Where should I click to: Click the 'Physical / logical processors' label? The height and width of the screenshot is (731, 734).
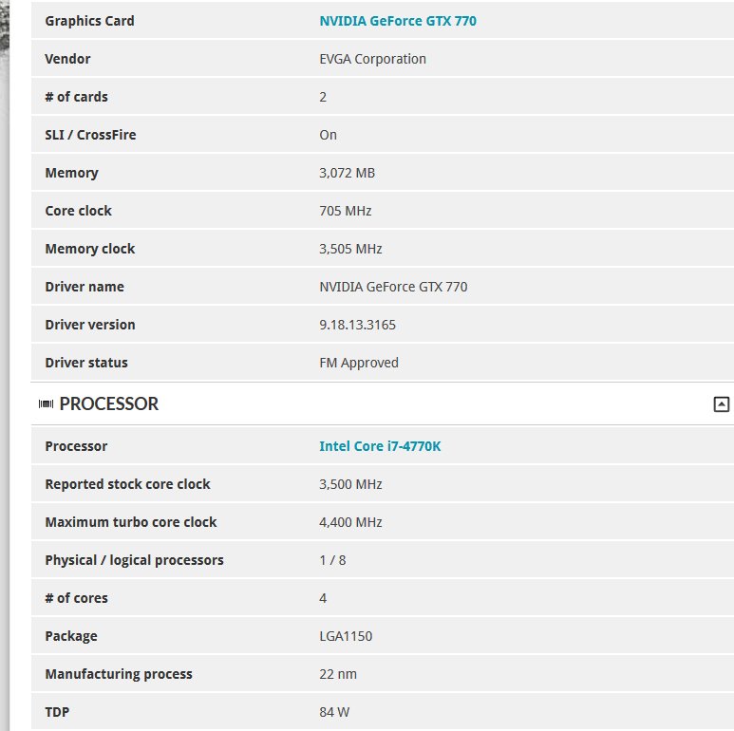[x=134, y=560]
